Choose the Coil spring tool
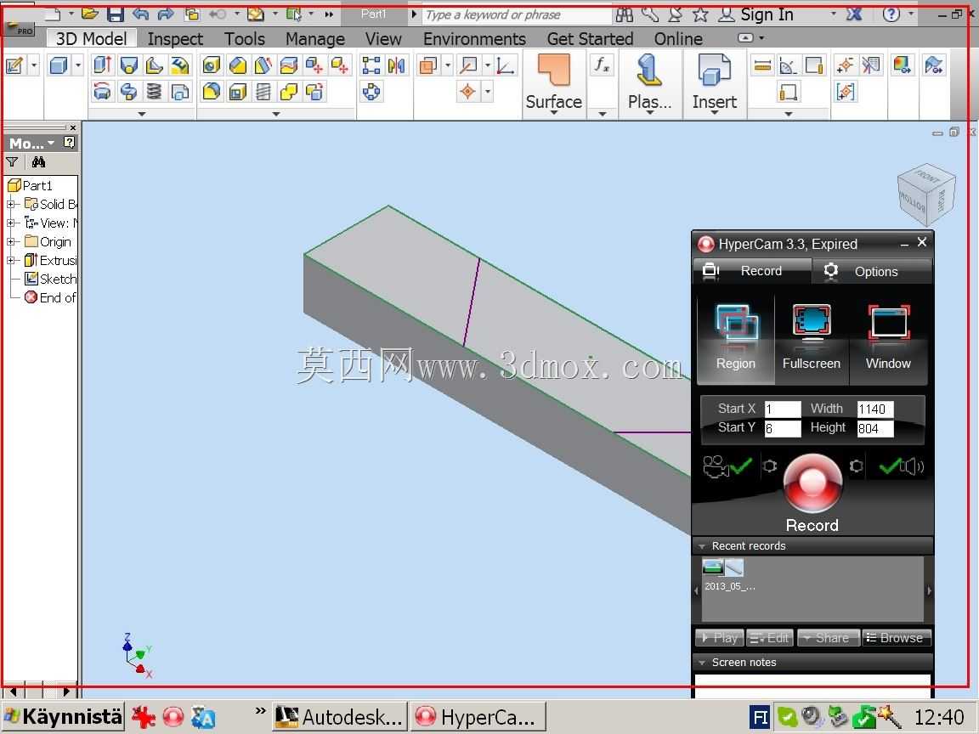The width and height of the screenshot is (979, 734). tap(154, 92)
